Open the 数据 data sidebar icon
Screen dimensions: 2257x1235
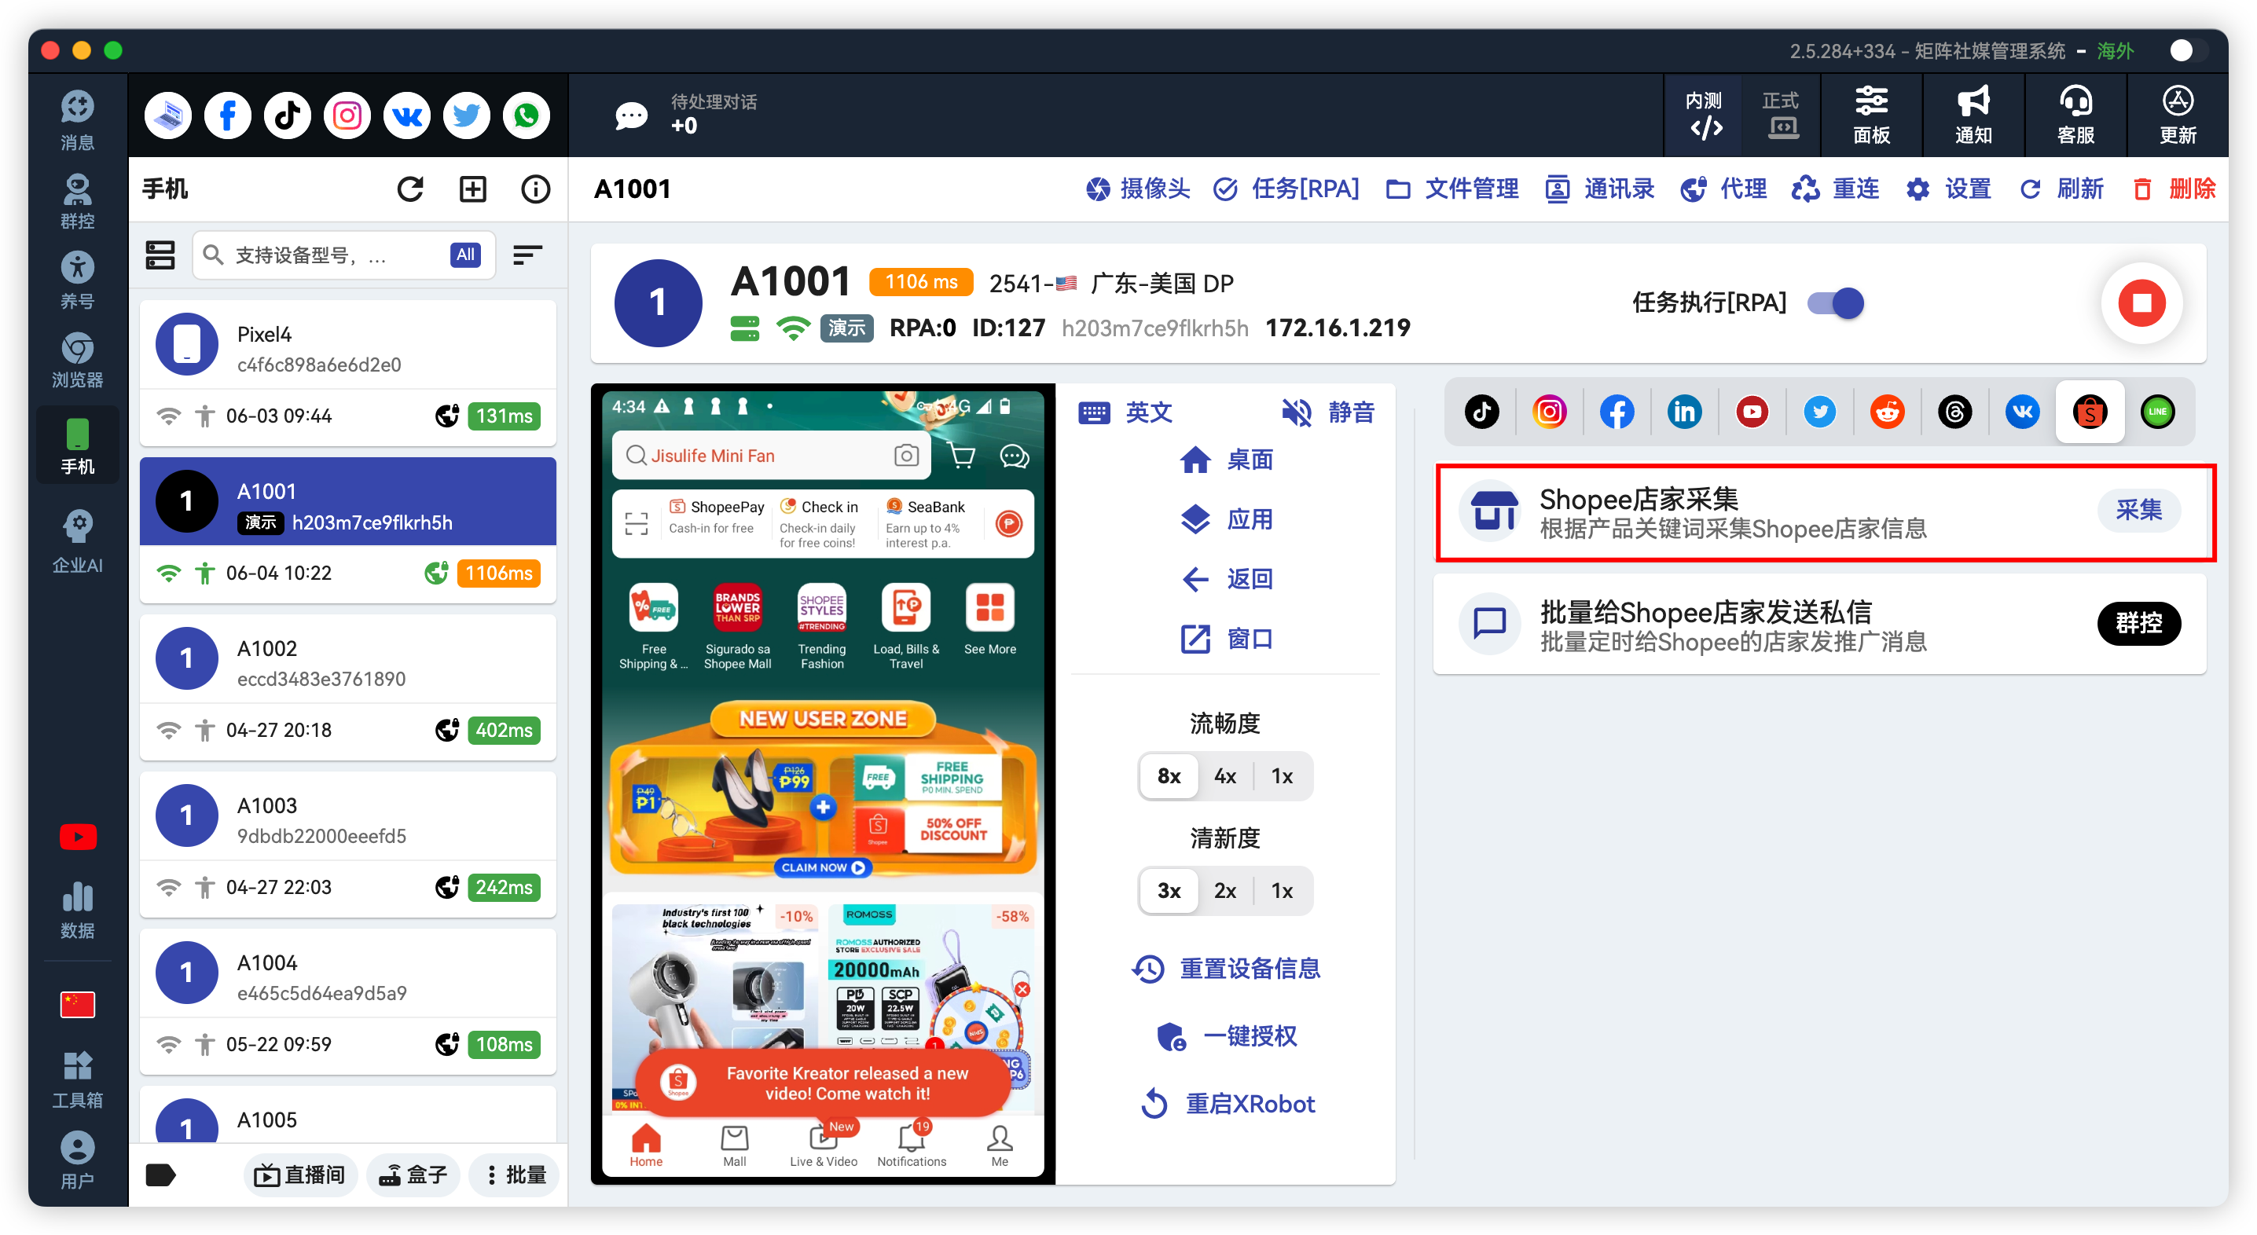pyautogui.click(x=77, y=911)
